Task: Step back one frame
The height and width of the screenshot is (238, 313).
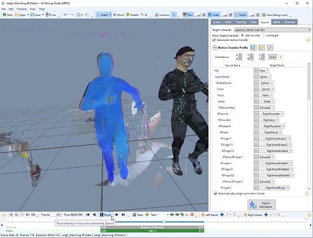Action: (94, 215)
